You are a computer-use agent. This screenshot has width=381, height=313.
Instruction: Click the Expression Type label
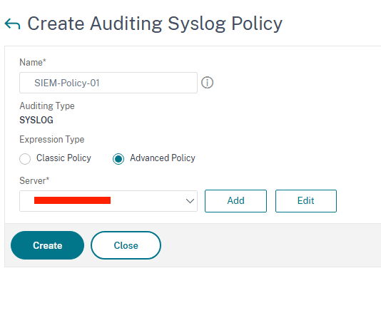[52, 140]
